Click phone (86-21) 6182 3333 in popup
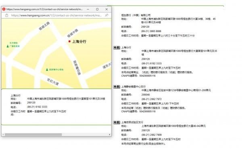This screenshot has height=149, width=242. (37, 107)
